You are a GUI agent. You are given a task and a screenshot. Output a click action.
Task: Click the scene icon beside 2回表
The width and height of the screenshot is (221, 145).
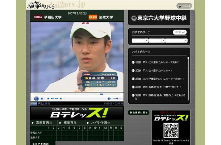tap(133, 71)
